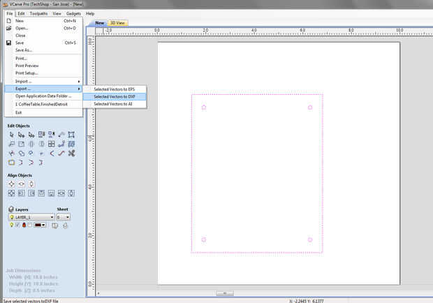Click the Group objects icon
The width and height of the screenshot is (433, 303).
[x=41, y=135]
